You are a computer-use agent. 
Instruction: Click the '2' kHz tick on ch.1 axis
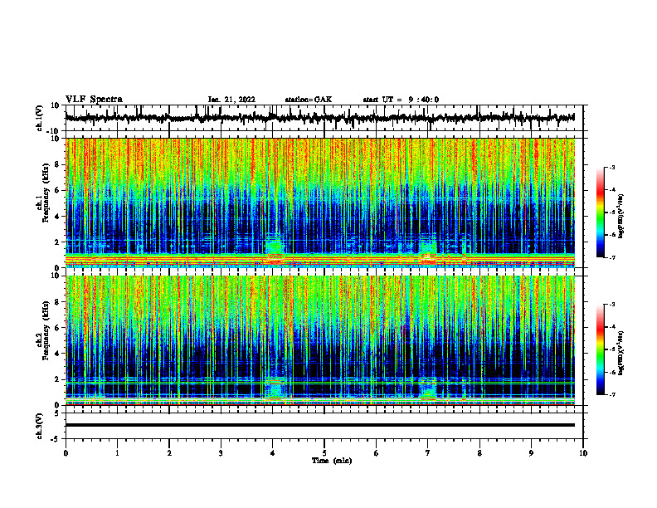[58, 242]
